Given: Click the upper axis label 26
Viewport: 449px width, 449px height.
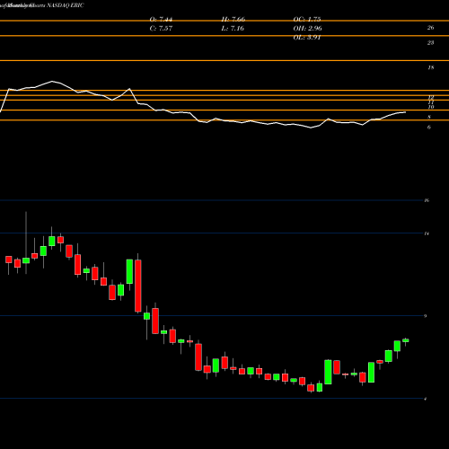Looking at the screenshot, I should point(430,28).
